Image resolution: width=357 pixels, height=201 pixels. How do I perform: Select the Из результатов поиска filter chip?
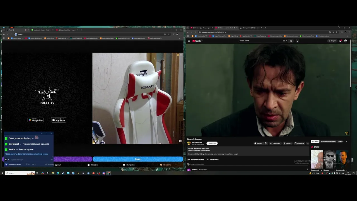point(328,141)
